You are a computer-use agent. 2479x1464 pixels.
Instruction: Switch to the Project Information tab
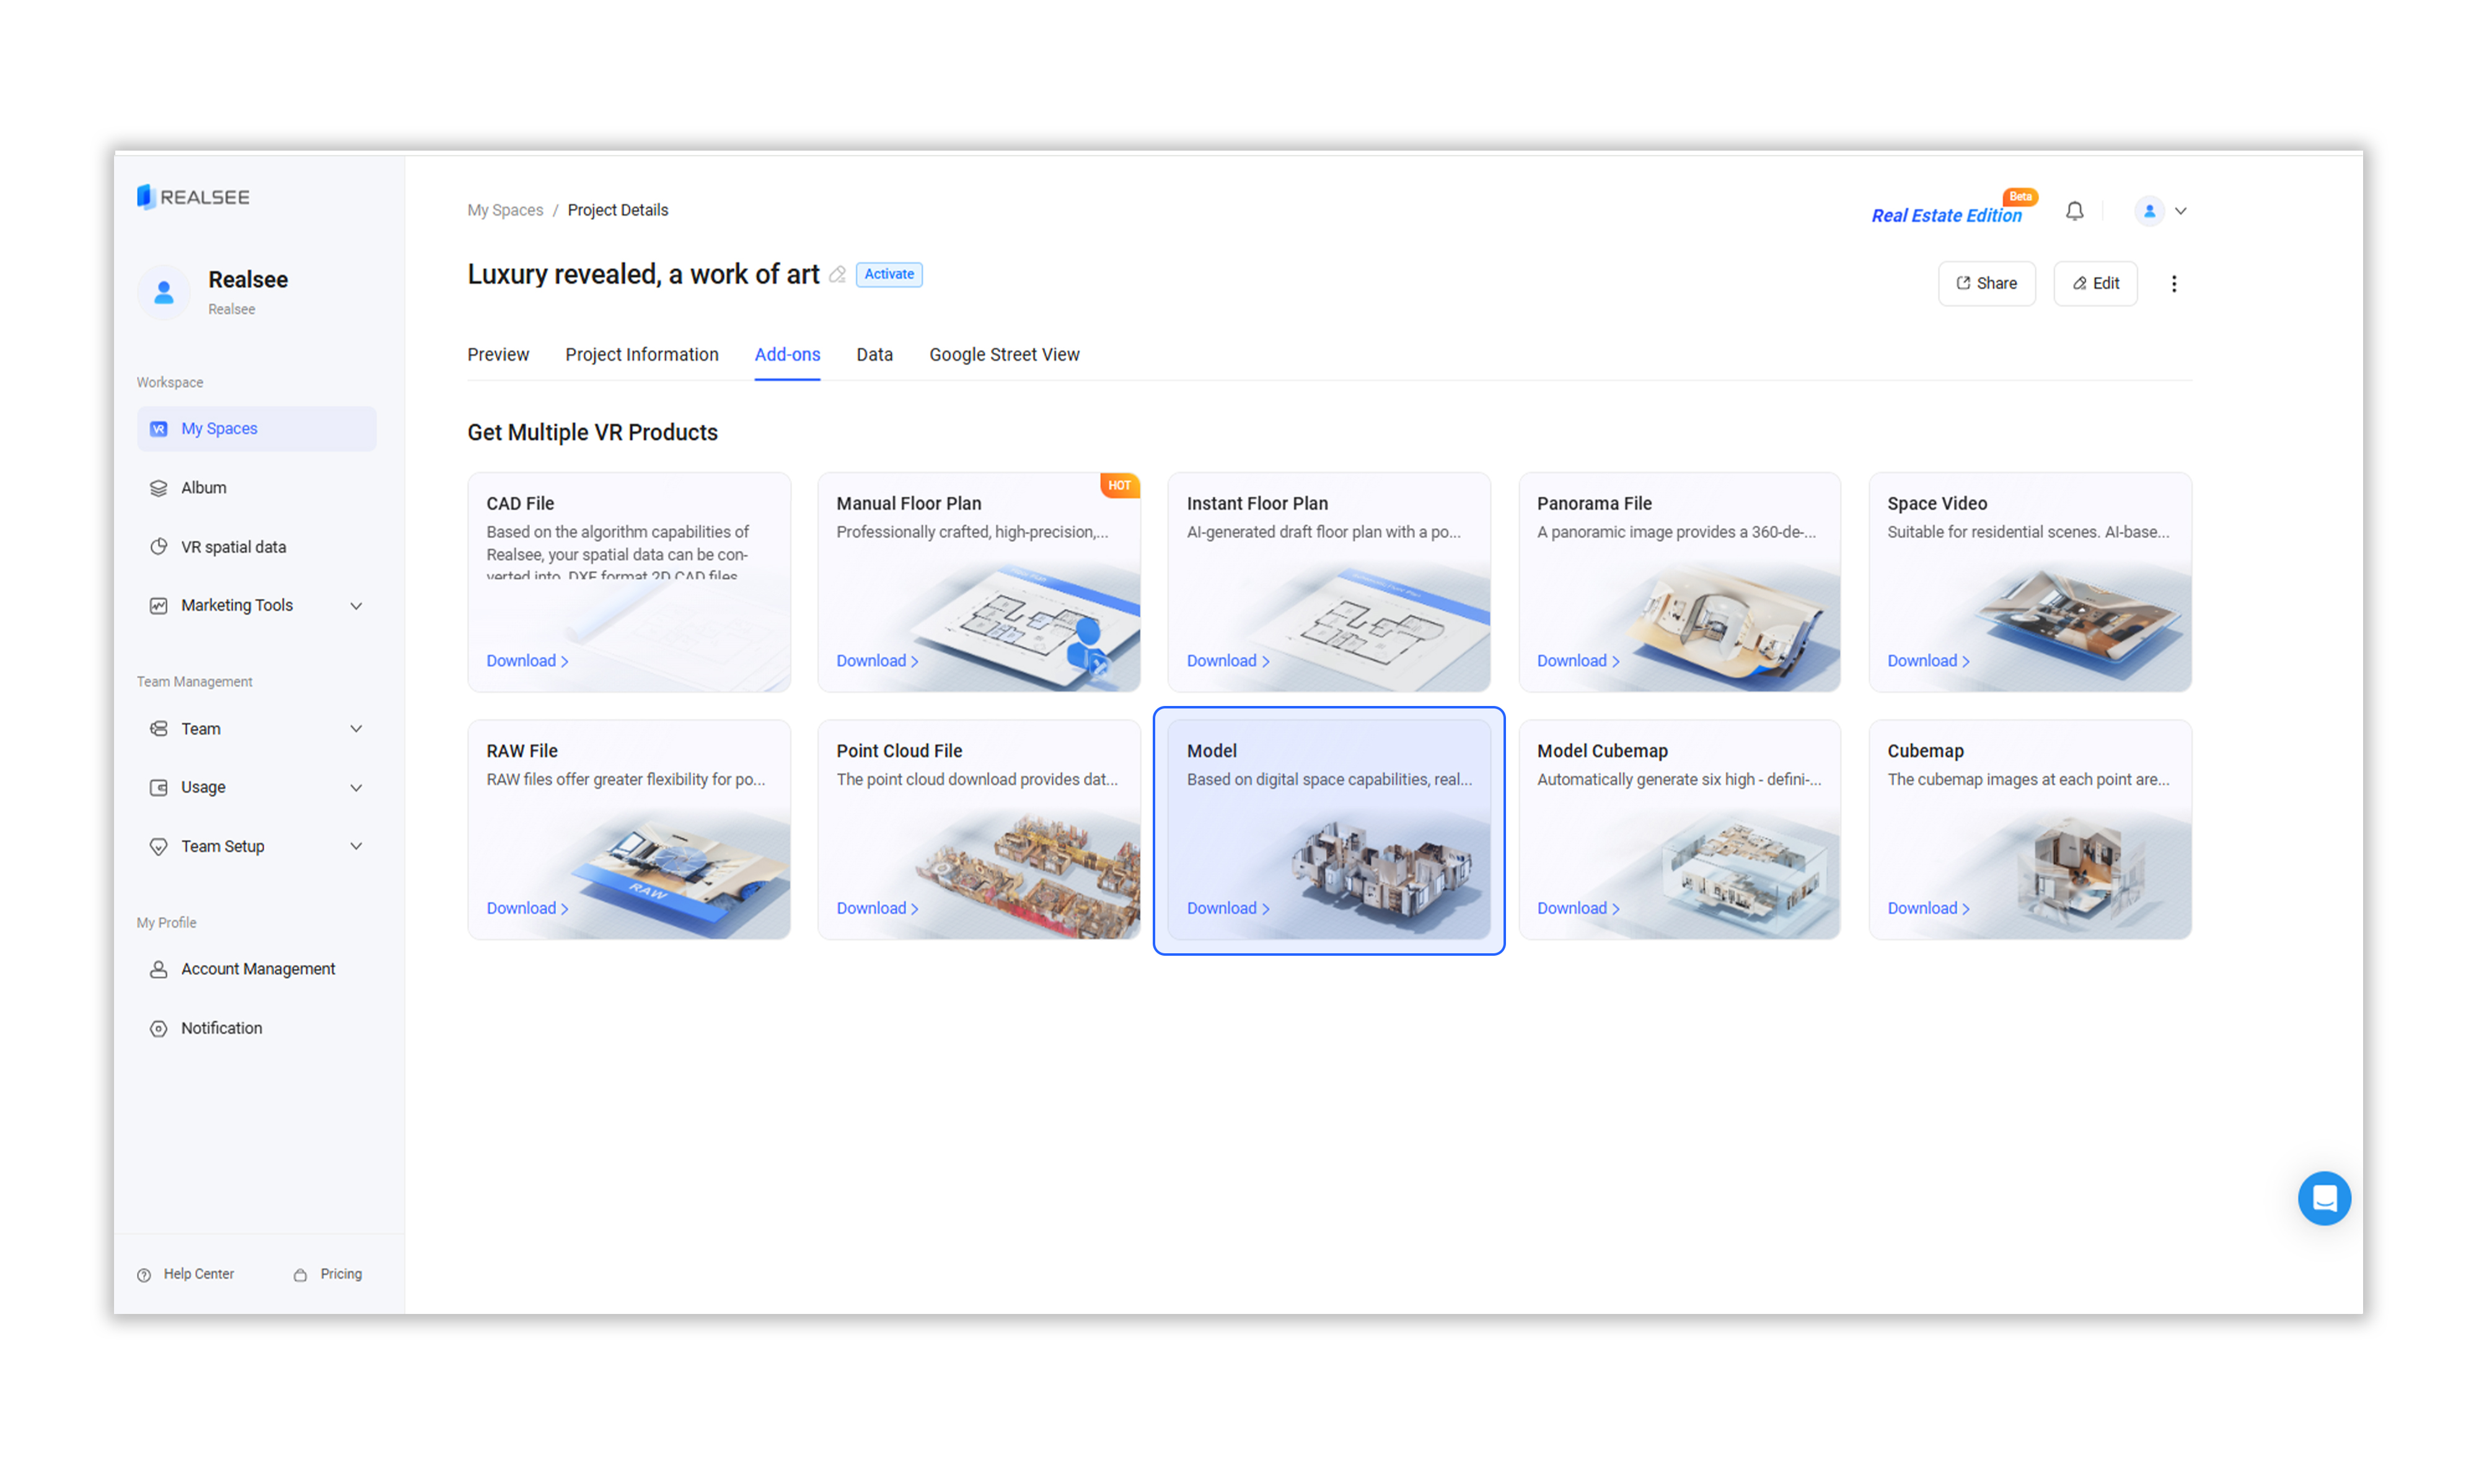(x=641, y=354)
